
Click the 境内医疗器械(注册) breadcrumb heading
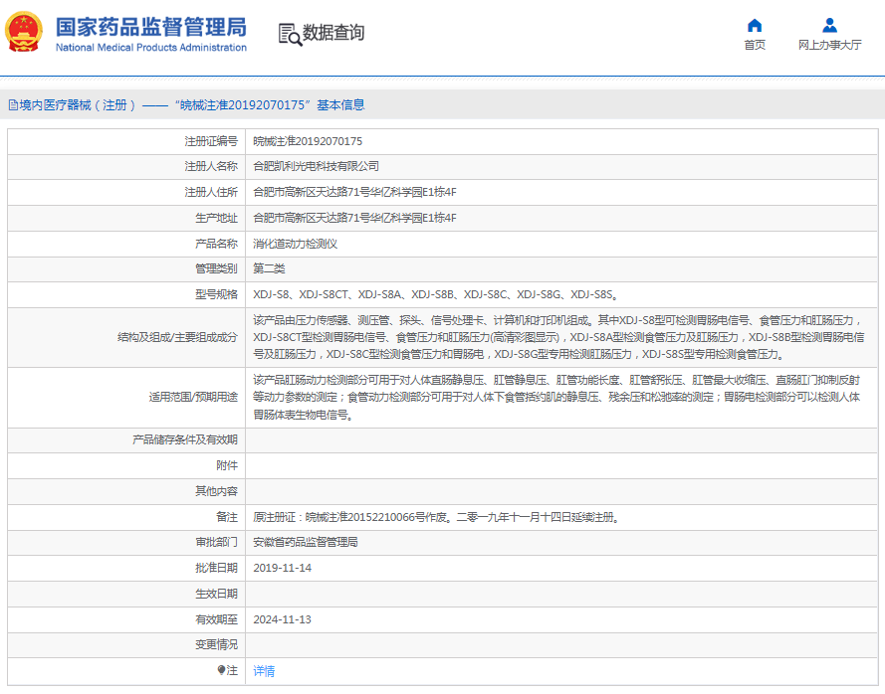(x=186, y=104)
